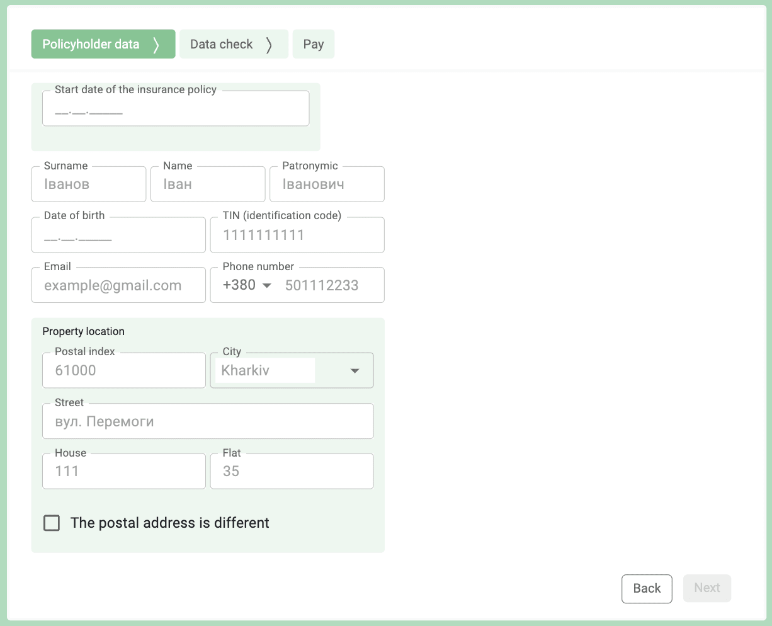Click the Start date of insurance policy field
772x626 pixels.
click(175, 108)
